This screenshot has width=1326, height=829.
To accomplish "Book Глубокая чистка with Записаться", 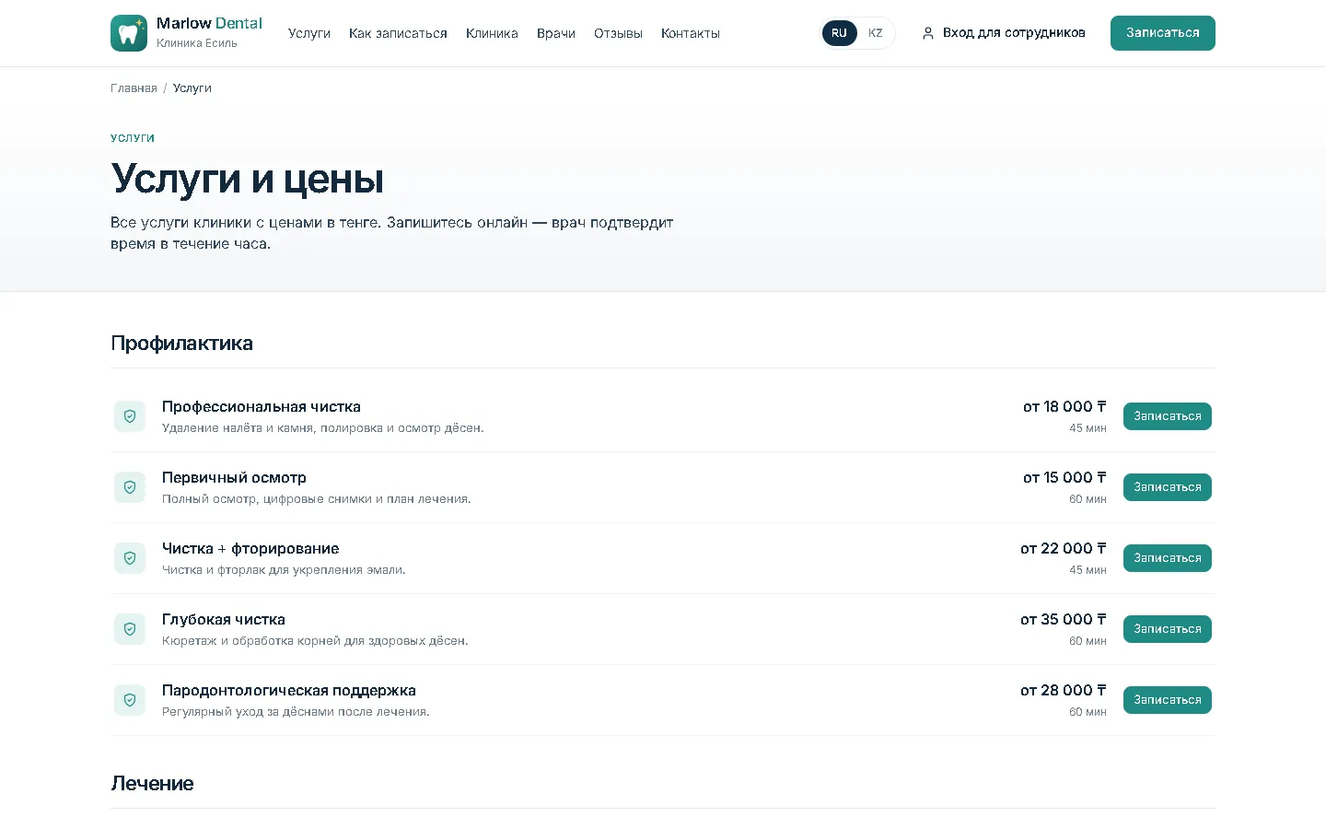I will [1168, 629].
